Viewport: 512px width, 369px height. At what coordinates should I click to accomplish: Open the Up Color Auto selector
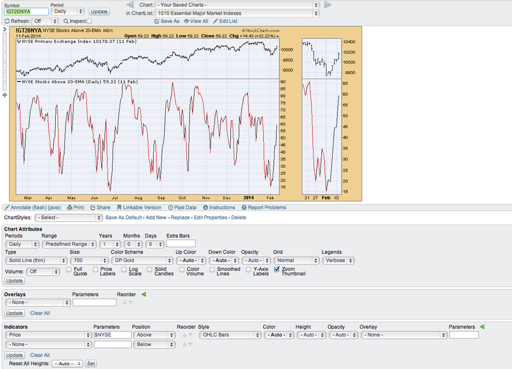pos(191,261)
